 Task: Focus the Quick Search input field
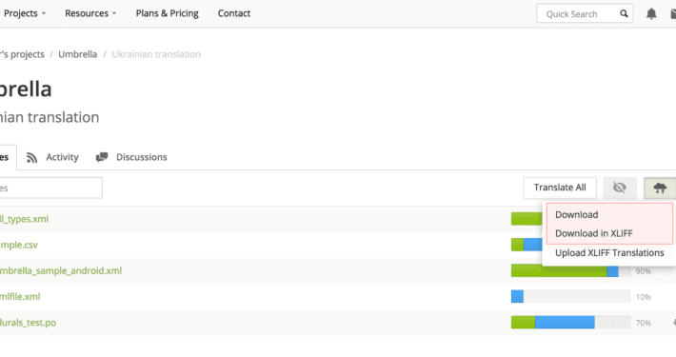[x=578, y=13]
